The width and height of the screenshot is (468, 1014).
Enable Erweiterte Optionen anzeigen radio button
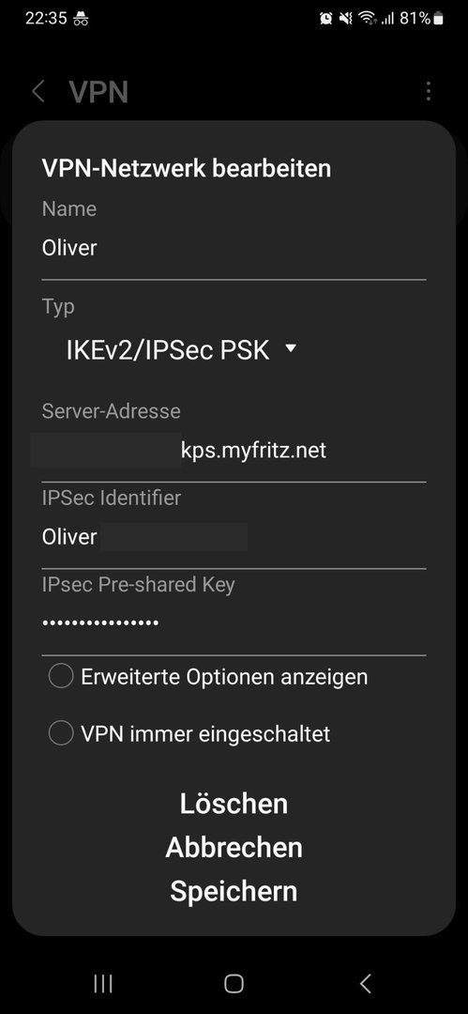coord(61,677)
